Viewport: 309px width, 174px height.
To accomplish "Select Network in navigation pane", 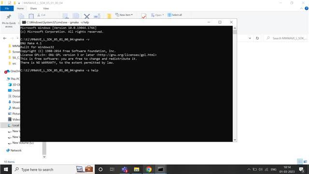I will coord(14,150).
